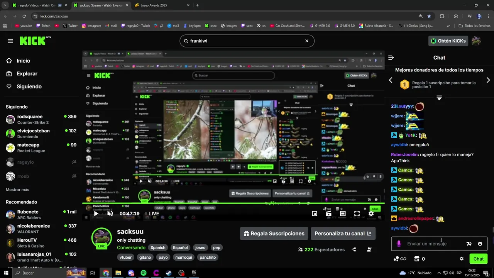Open the chat identity icon in message box
The image size is (494, 278).
399,244
